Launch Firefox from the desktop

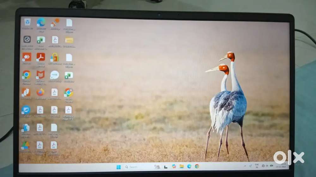[40, 93]
